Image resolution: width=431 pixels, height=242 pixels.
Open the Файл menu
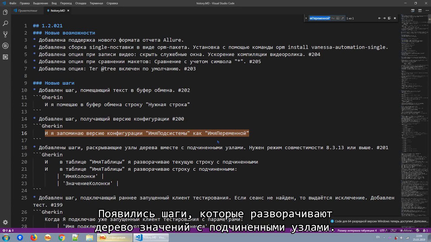point(13,3)
